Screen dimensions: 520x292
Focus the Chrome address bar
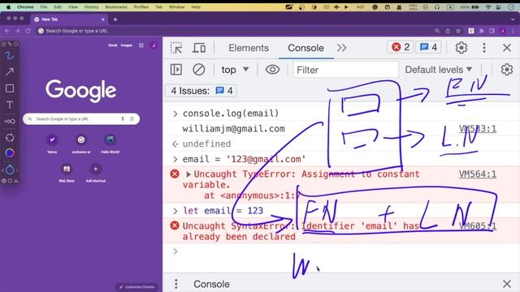point(232,31)
